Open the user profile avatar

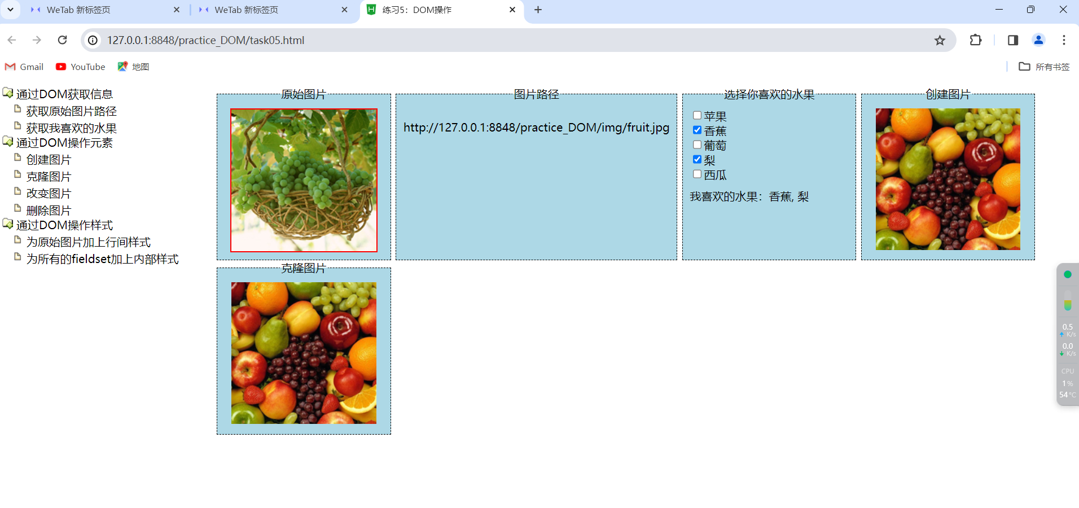tap(1038, 40)
